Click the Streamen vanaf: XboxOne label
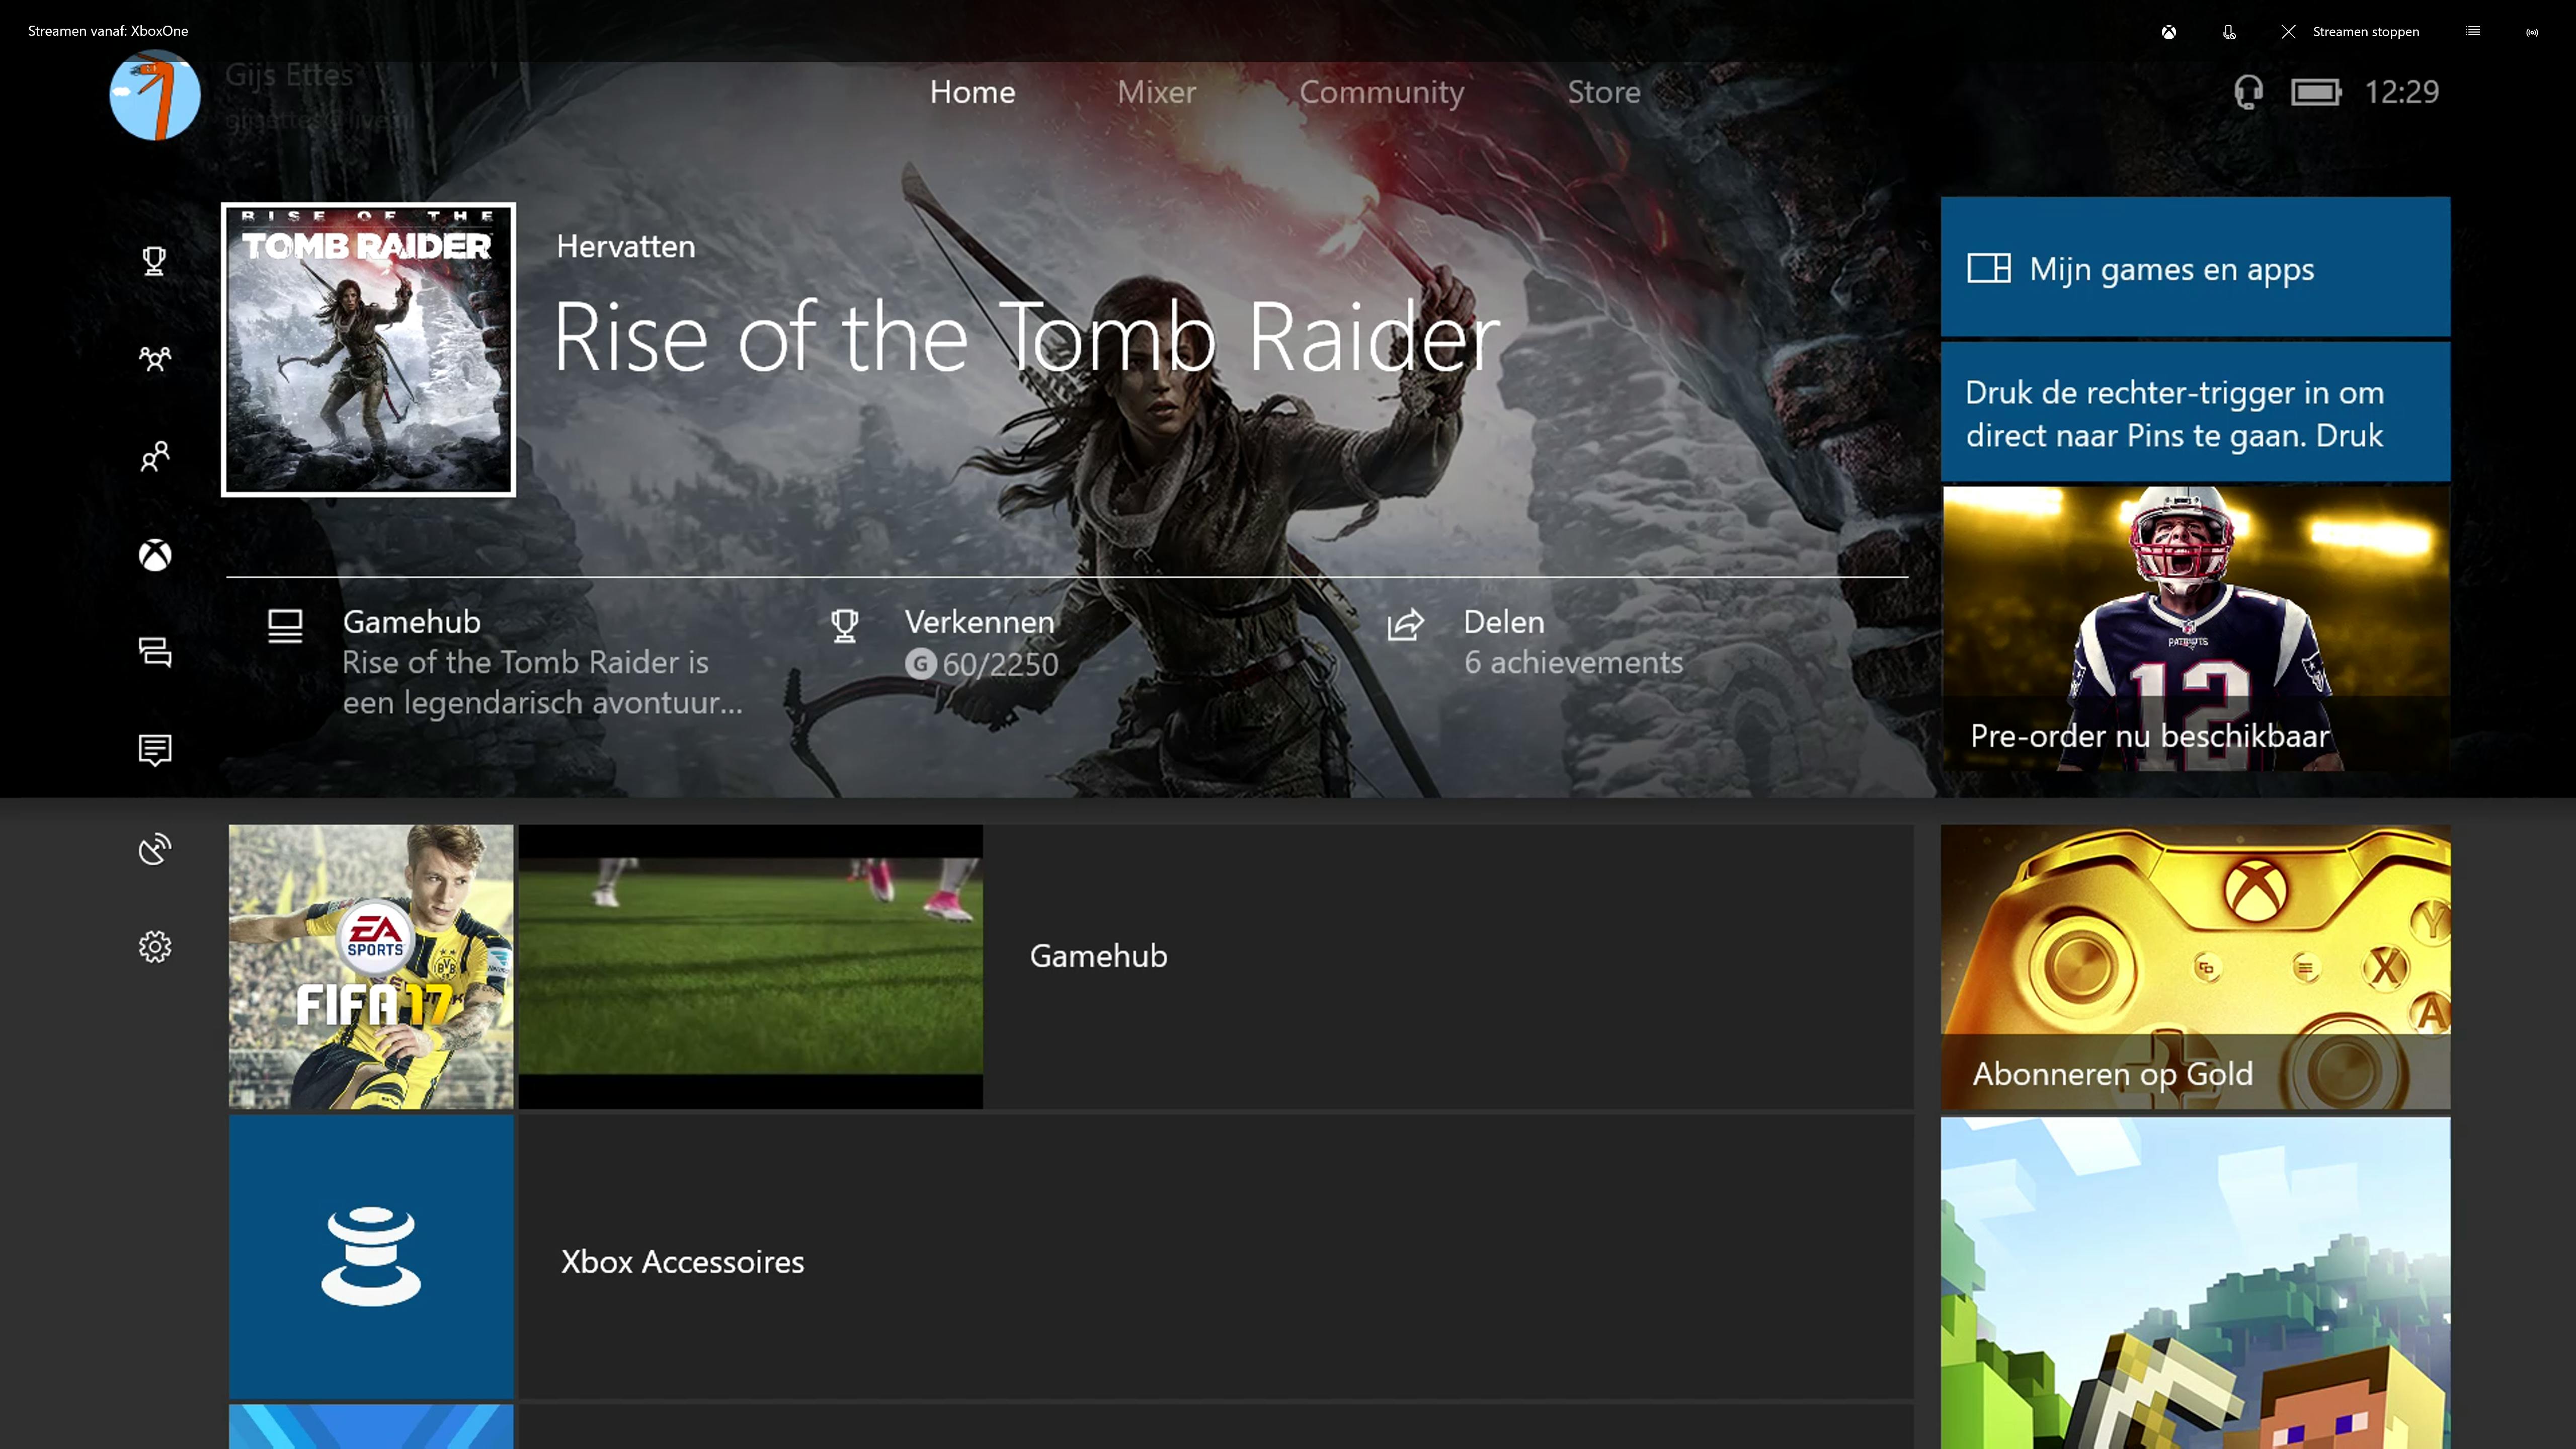 108,31
